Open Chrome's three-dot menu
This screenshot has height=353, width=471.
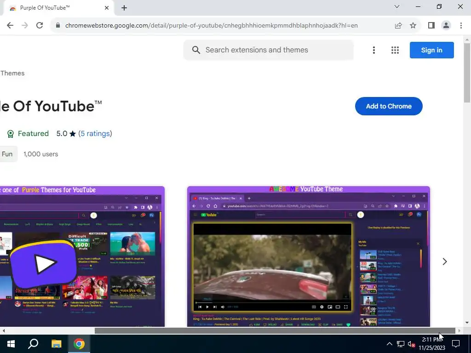[x=461, y=26]
